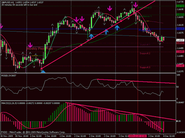Select the pink trendline in the RSI window

136,81
